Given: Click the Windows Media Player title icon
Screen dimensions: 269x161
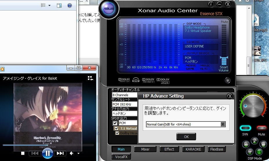Looking at the screenshot, I should click(2, 69).
